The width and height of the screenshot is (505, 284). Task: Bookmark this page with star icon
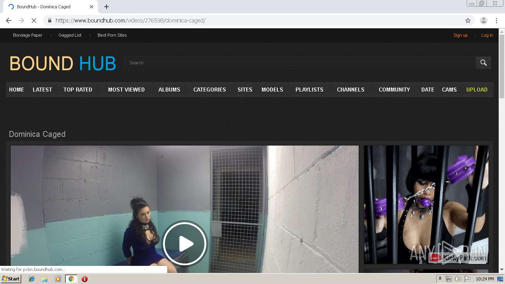(468, 21)
